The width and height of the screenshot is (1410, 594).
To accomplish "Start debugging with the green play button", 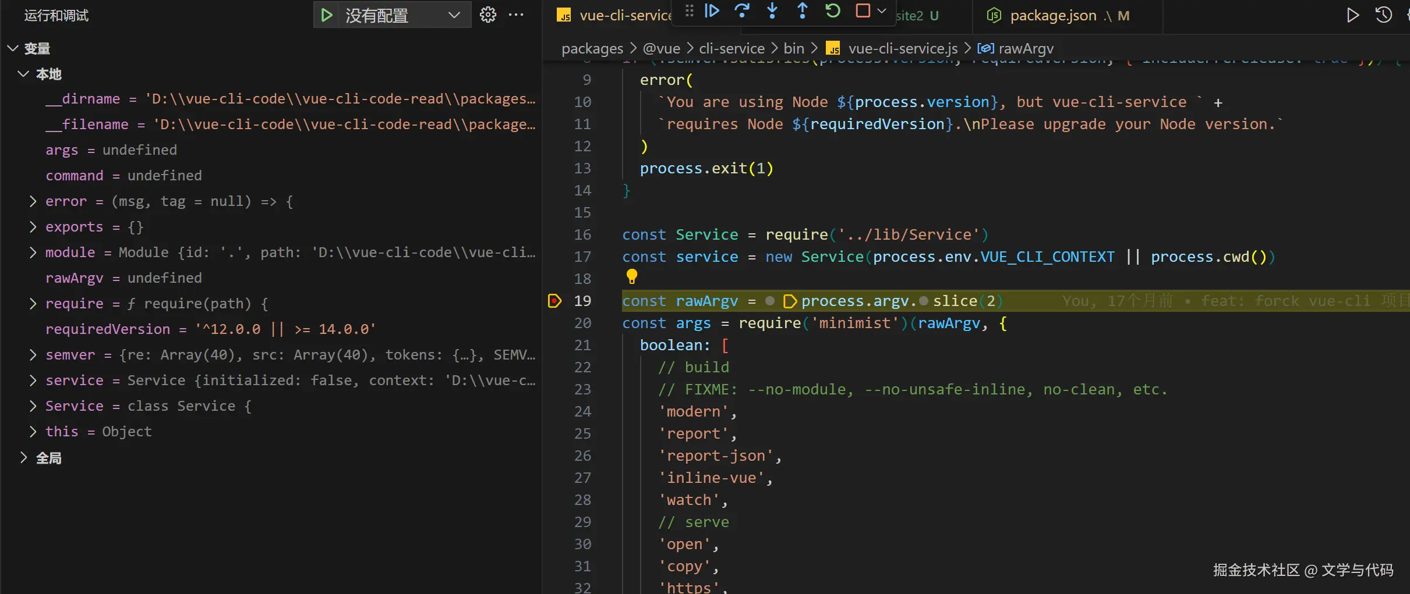I will pos(327,15).
